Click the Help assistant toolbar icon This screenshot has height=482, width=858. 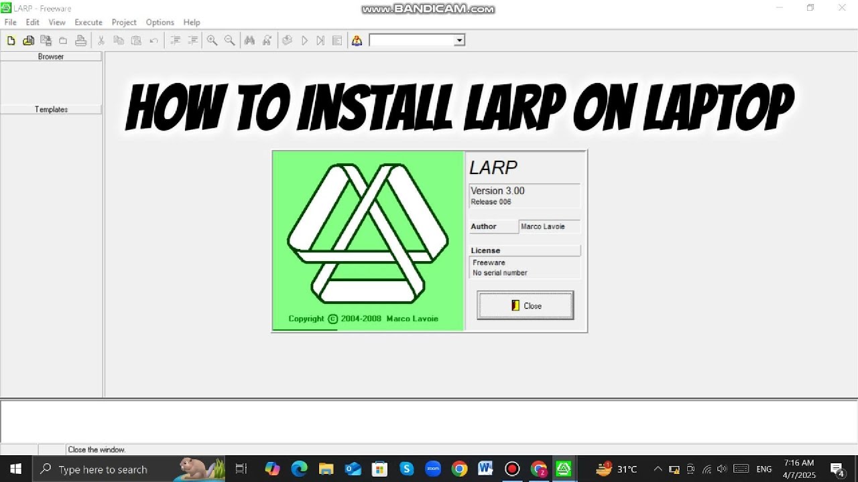357,41
